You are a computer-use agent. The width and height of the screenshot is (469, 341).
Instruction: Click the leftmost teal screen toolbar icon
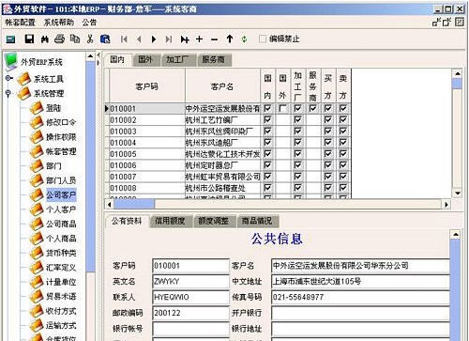coord(10,39)
